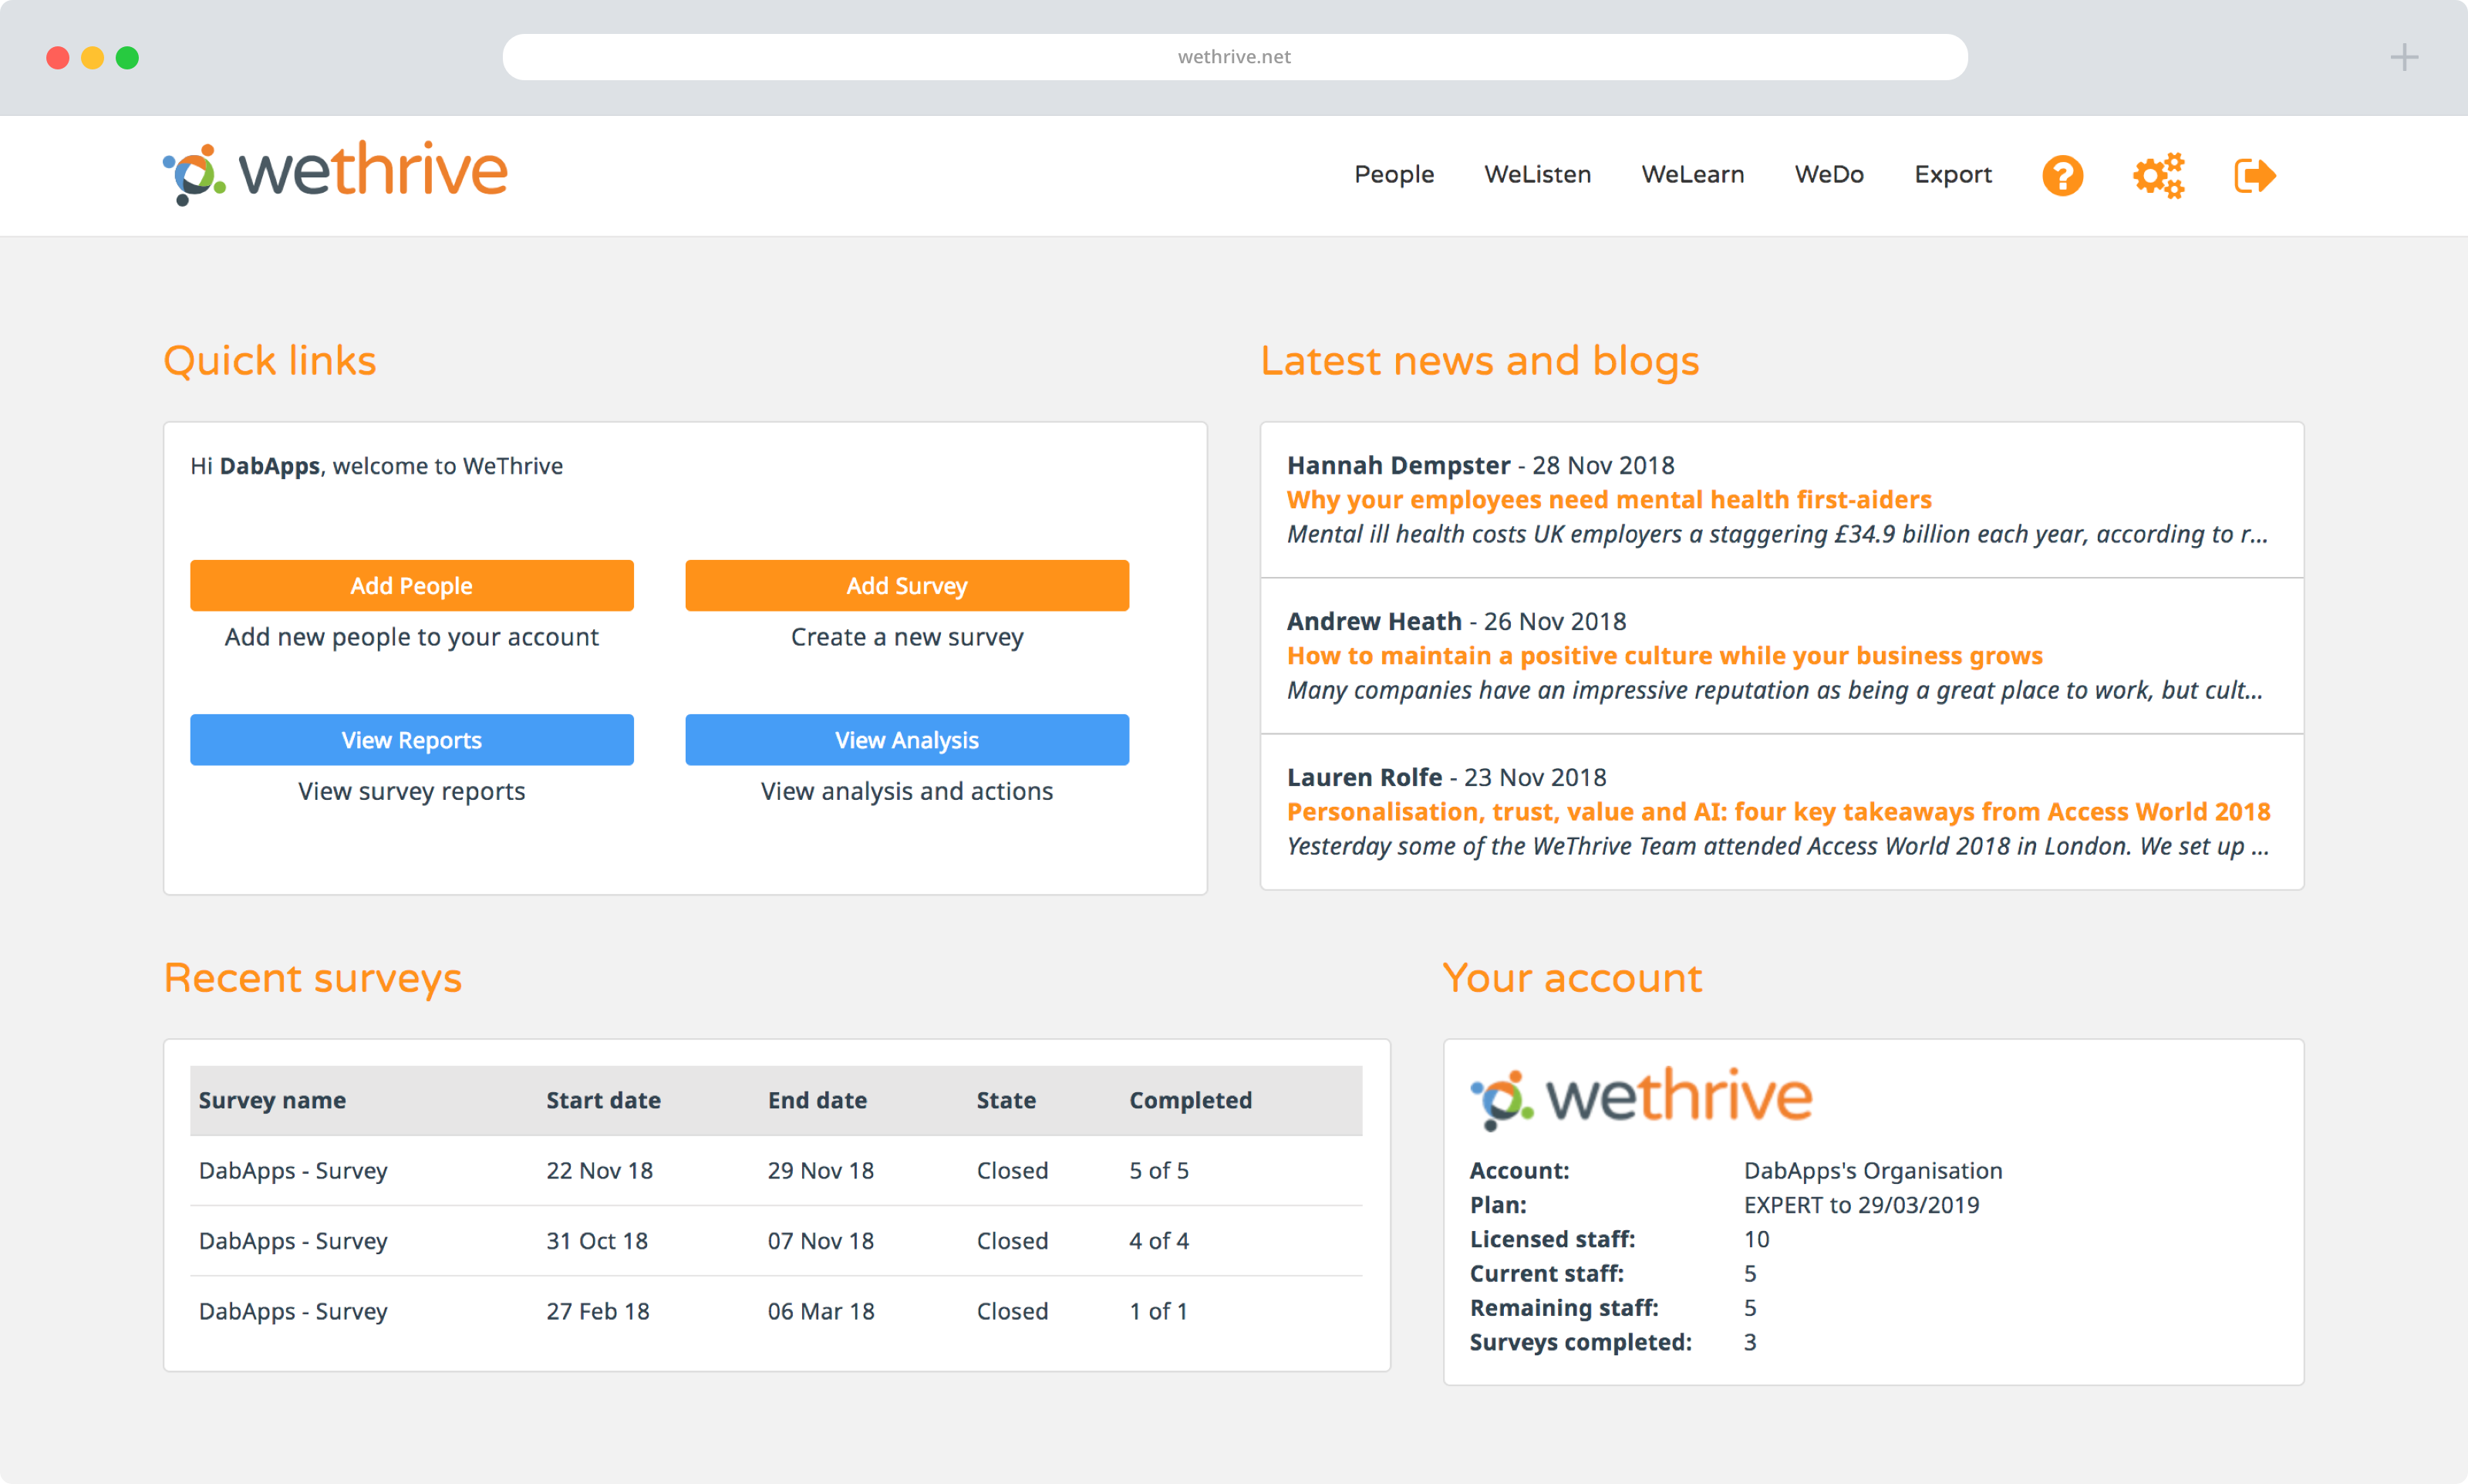Click the 29 Nov 18 end date

tap(821, 1170)
